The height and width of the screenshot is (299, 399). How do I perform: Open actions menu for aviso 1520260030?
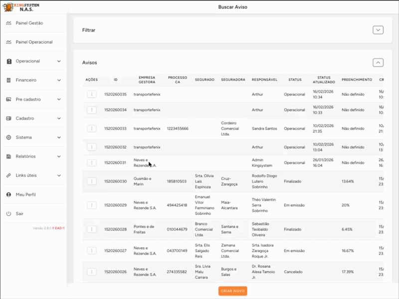pyautogui.click(x=92, y=181)
